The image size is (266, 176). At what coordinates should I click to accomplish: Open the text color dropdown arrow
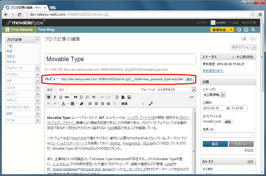click(x=68, y=104)
